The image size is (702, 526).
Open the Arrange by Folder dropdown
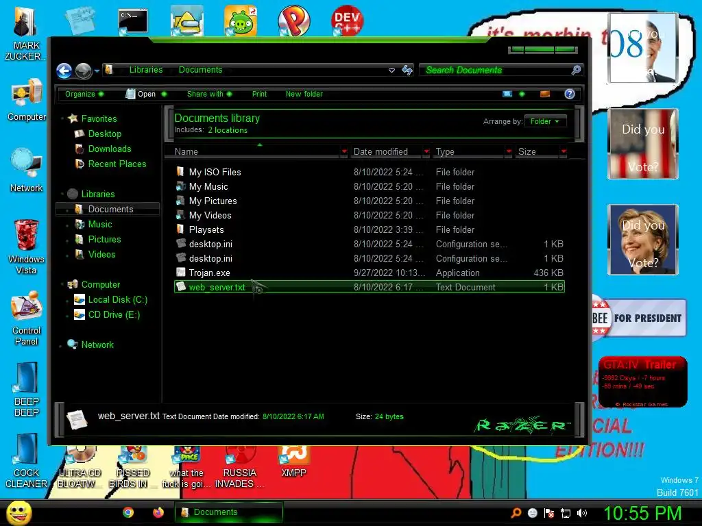pos(545,121)
